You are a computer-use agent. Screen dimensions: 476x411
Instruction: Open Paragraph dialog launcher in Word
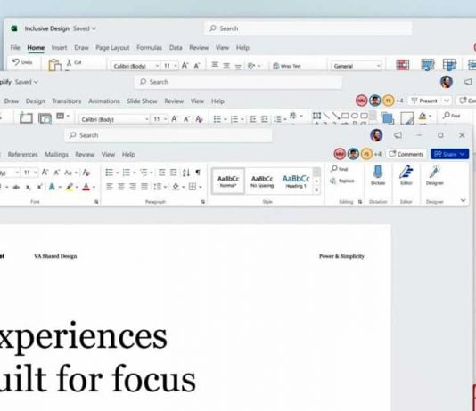(203, 202)
